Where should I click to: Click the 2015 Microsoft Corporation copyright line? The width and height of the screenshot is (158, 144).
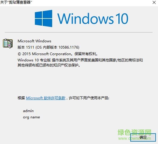(x=58, y=54)
